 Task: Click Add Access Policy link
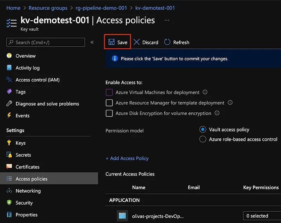click(127, 158)
